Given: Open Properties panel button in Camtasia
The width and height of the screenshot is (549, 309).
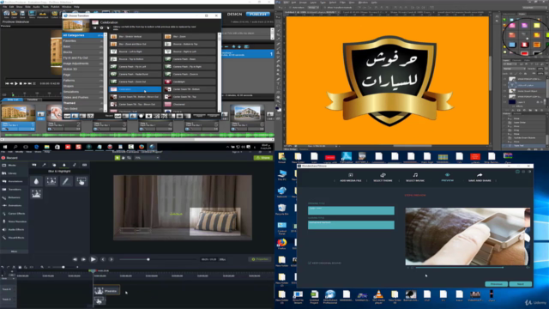Looking at the screenshot, I should coord(260,259).
